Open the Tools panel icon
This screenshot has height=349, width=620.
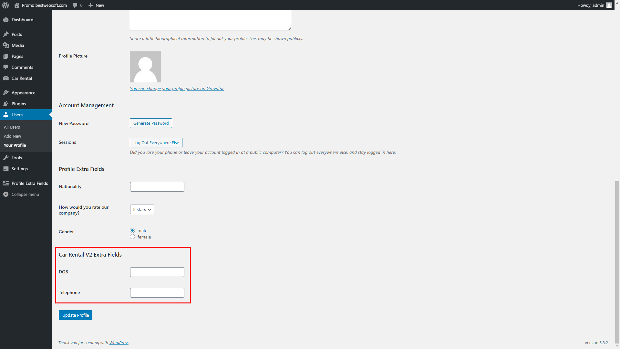click(x=6, y=158)
